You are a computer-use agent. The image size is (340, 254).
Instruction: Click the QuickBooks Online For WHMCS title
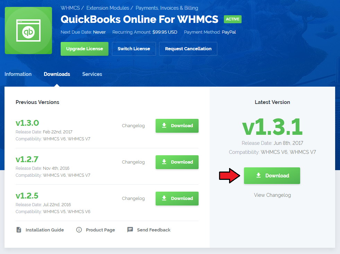tap(139, 19)
